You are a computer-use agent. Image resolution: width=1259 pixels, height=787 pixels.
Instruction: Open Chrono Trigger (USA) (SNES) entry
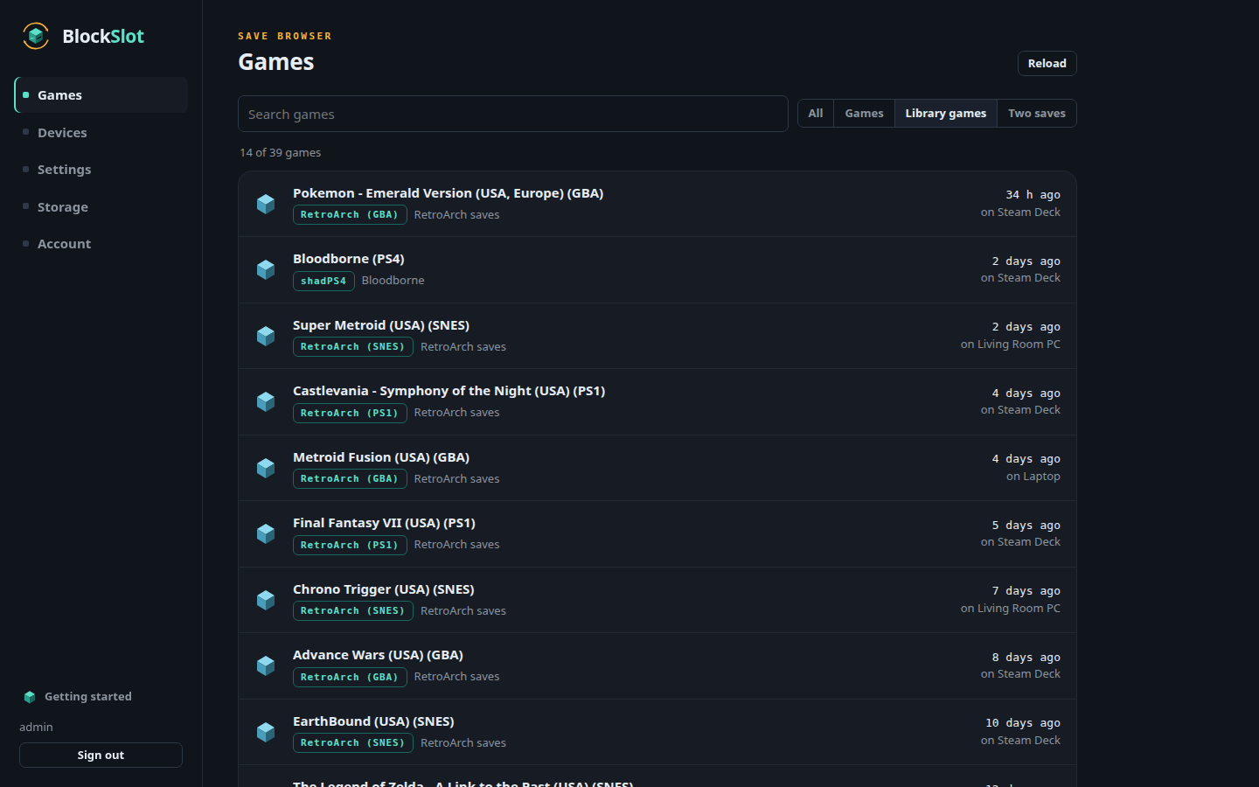[x=657, y=600]
